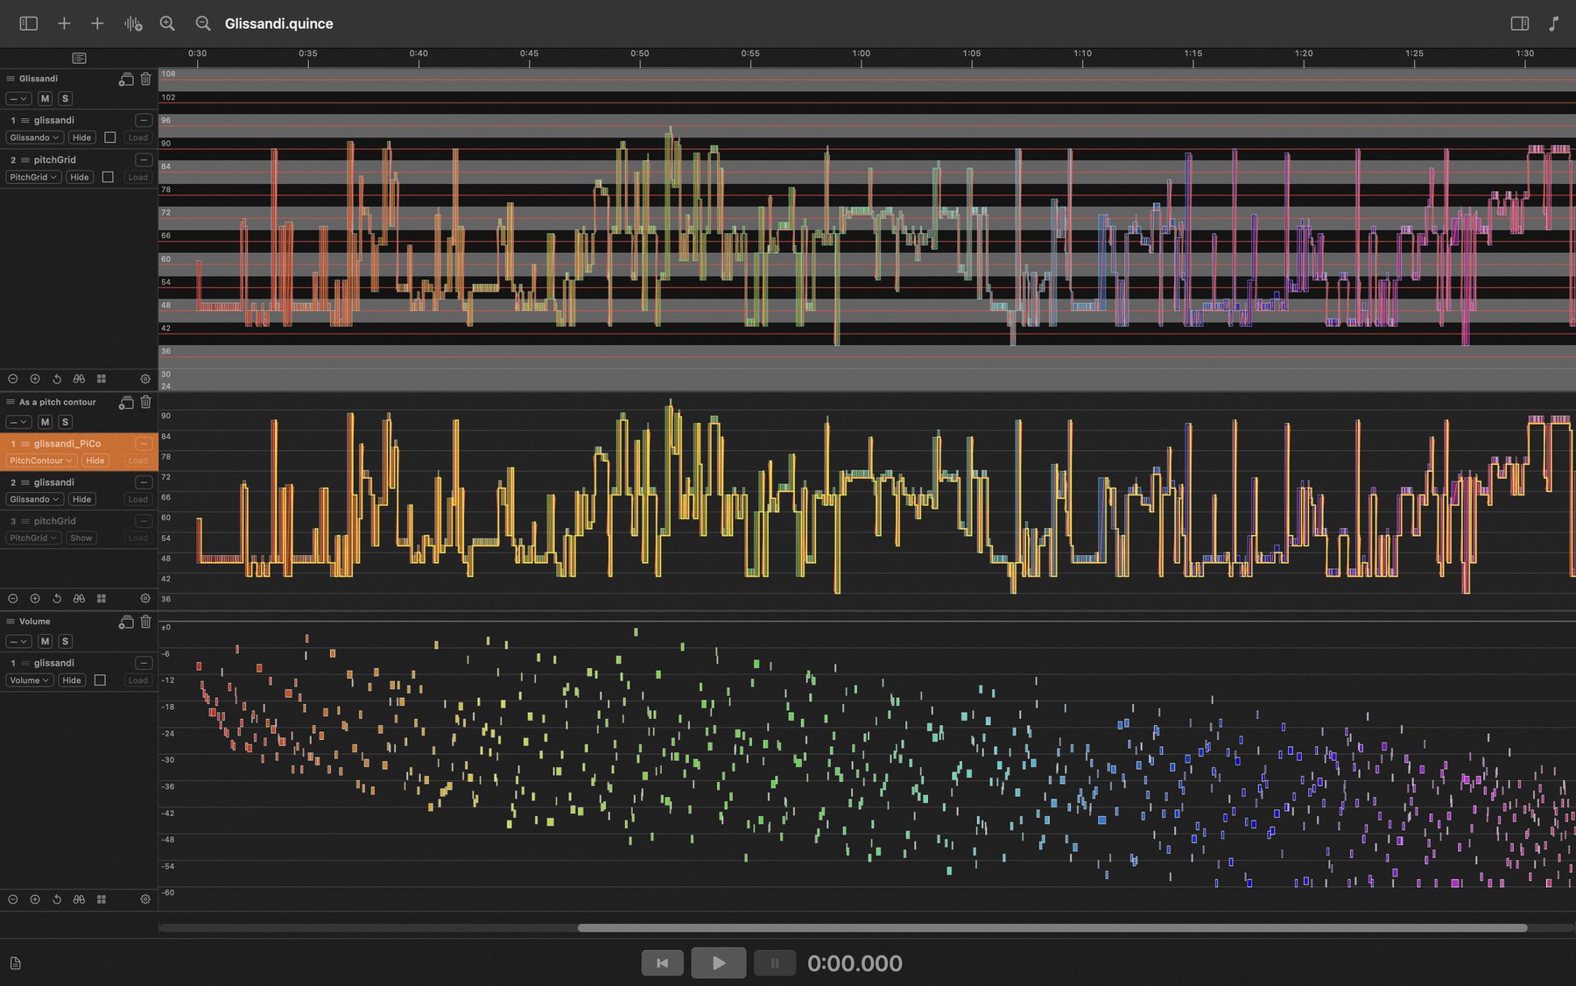
Task: Solo the Volume group
Action: (x=65, y=641)
